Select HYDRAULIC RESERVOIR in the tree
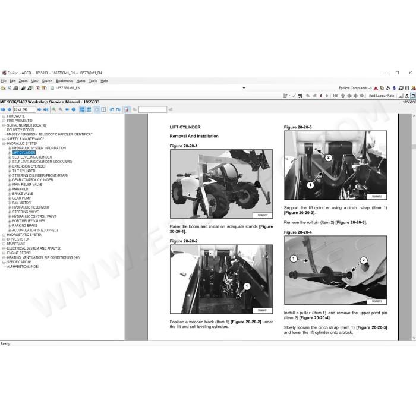Image resolution: width=416 pixels, height=416 pixels. point(30,207)
